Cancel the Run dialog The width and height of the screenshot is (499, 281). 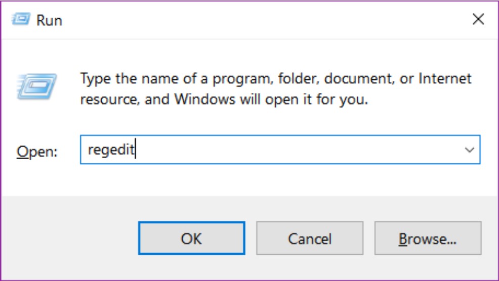(309, 238)
